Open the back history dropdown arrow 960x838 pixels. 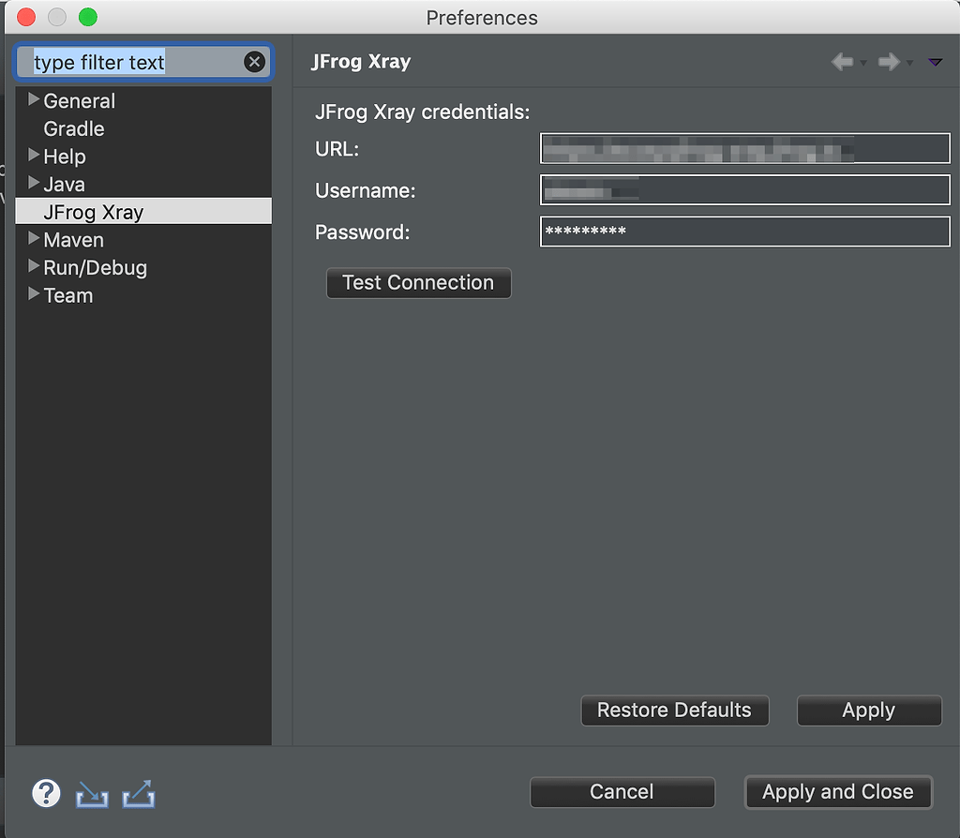pyautogui.click(x=863, y=64)
